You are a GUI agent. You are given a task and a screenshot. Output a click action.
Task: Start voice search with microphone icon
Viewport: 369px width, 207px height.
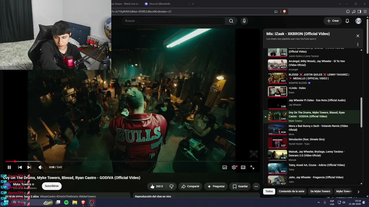pos(244,21)
